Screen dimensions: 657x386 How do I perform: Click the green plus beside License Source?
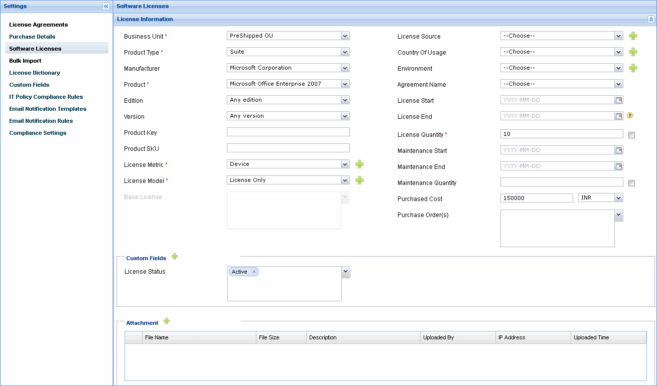click(633, 36)
